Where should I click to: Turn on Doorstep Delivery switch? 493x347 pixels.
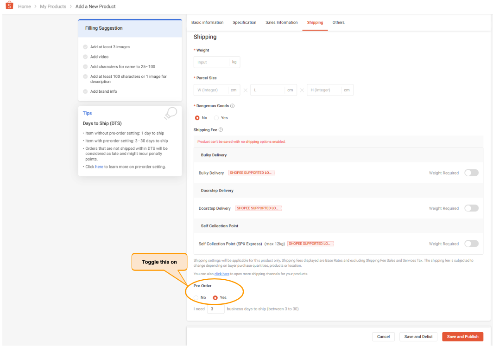click(471, 208)
